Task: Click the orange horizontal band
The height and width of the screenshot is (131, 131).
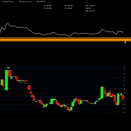Action: [x=65, y=39]
